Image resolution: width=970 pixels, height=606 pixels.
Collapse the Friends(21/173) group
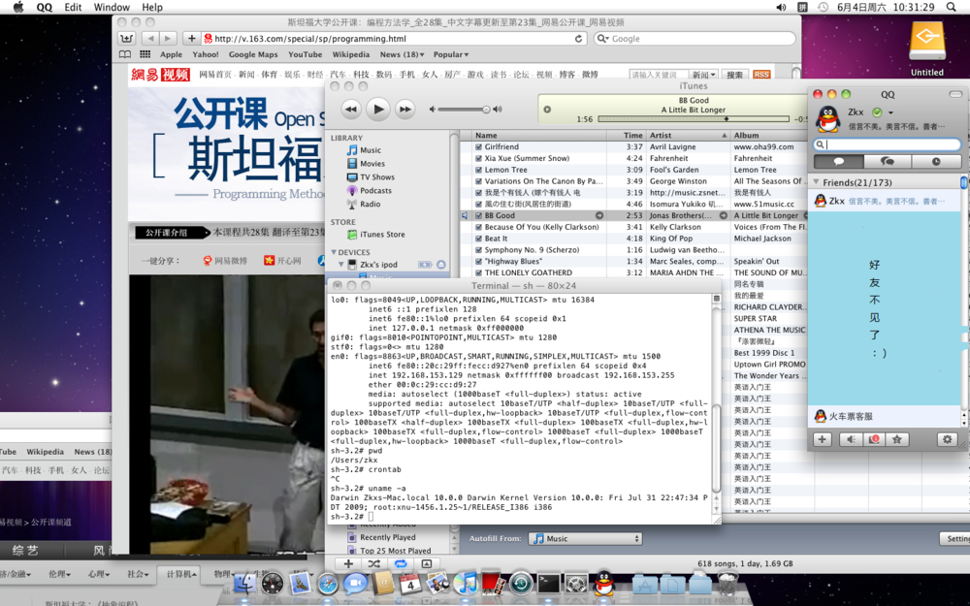pyautogui.click(x=817, y=182)
